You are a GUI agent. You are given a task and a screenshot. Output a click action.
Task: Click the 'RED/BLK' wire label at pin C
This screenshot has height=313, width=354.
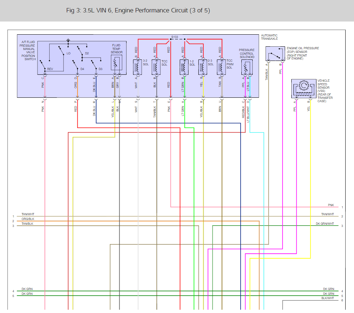(243, 112)
